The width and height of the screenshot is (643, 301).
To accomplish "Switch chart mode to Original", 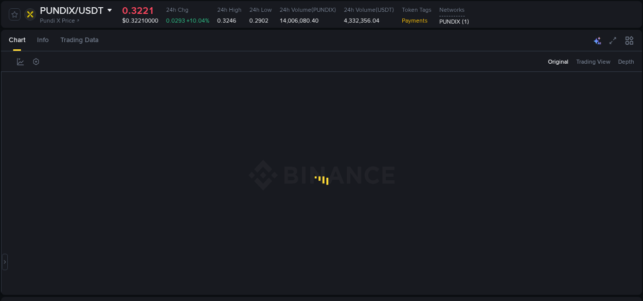I will click(558, 62).
